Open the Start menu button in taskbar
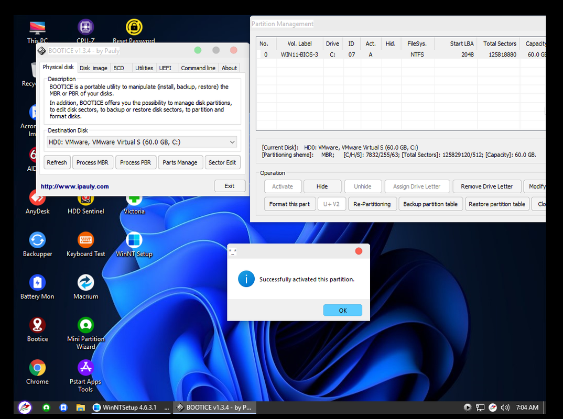This screenshot has width=563, height=419. click(x=25, y=407)
